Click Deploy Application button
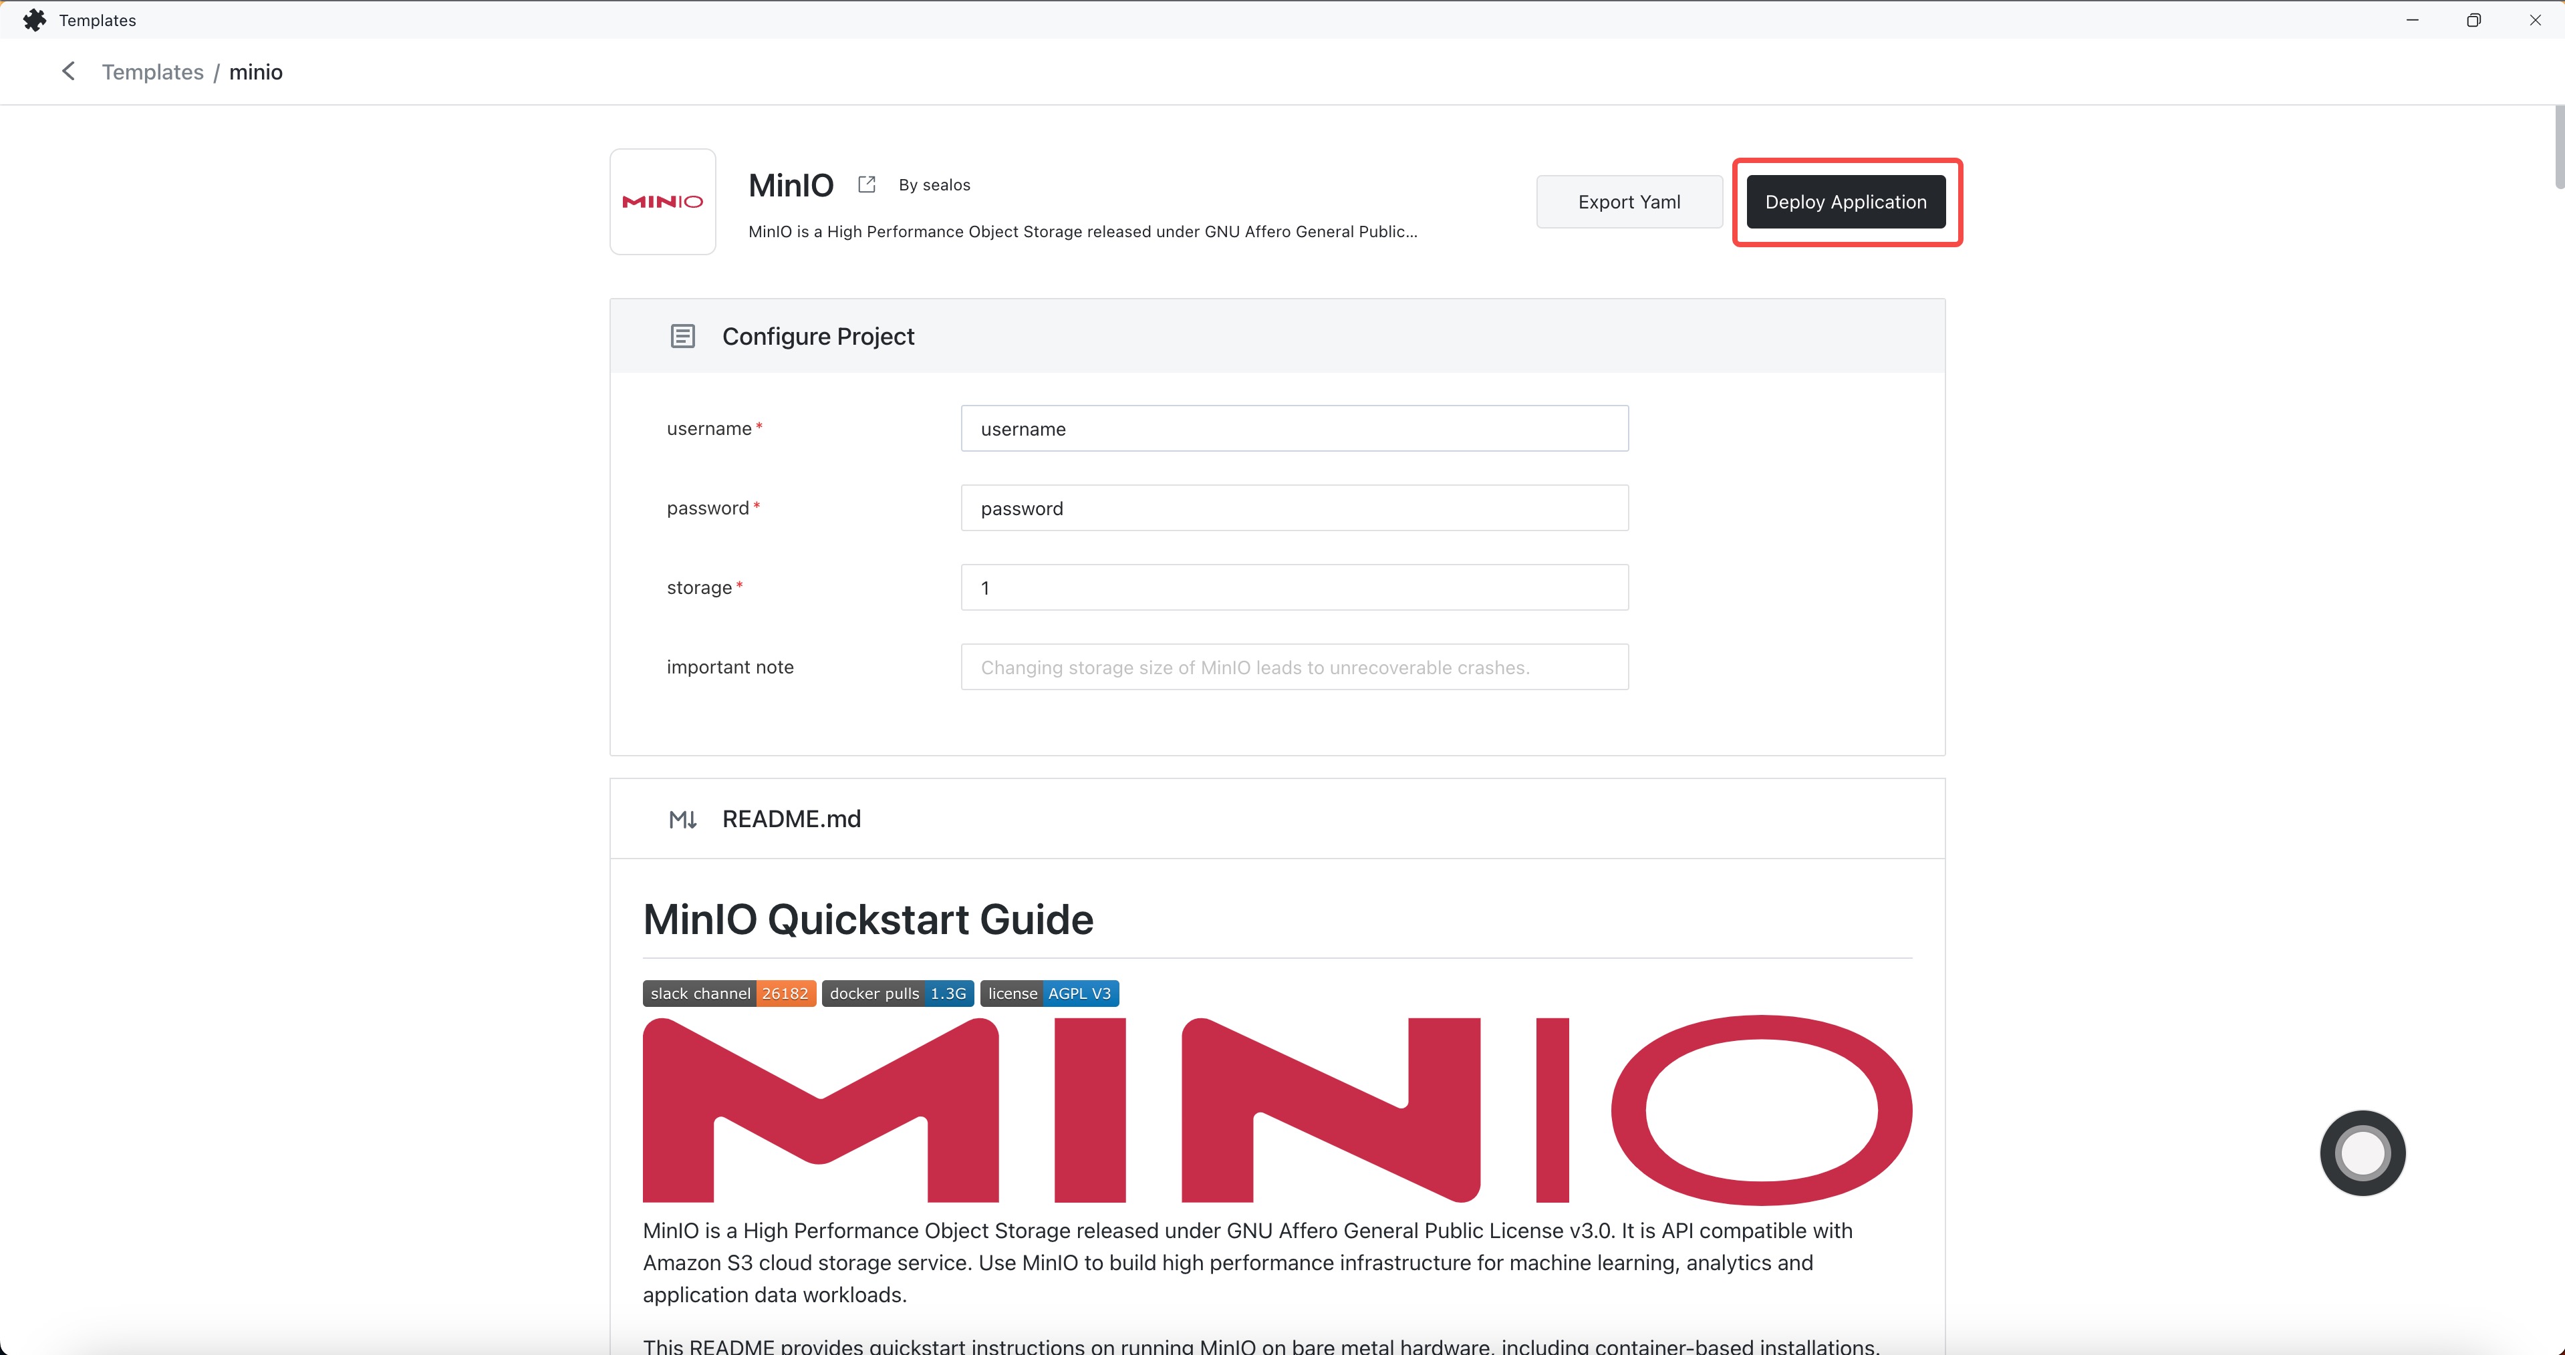The height and width of the screenshot is (1355, 2565). 1845,202
